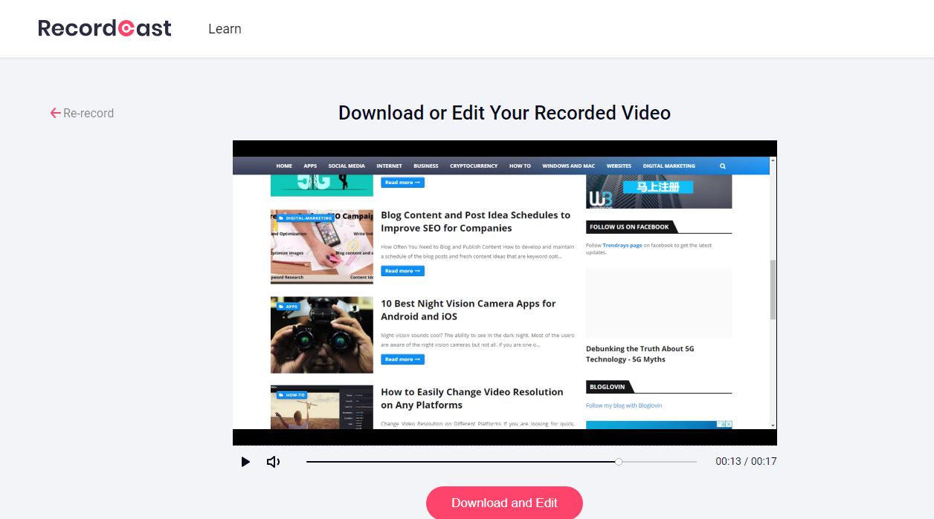Click the 00:13 / 00:17 time display
Viewport: 934px width, 519px height.
click(746, 461)
